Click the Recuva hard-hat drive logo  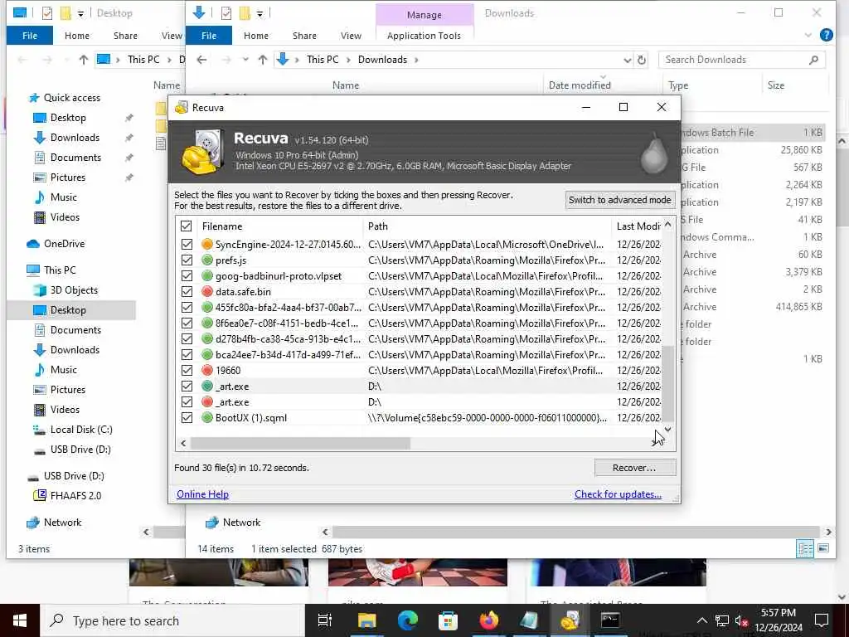coord(202,152)
